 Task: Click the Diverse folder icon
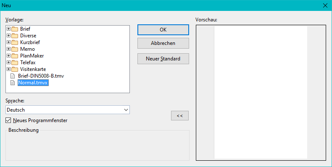[15, 36]
